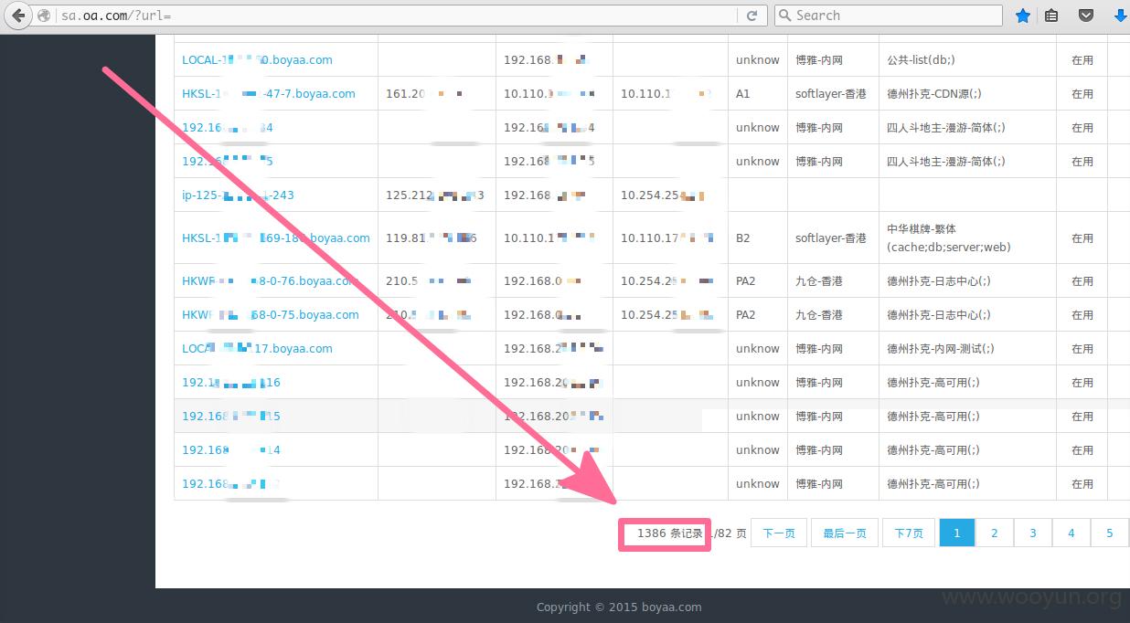Viewport: 1130px width, 623px height.
Task: Click 在用 status in the 中华棋牌-繁体 row
Action: coord(1082,238)
